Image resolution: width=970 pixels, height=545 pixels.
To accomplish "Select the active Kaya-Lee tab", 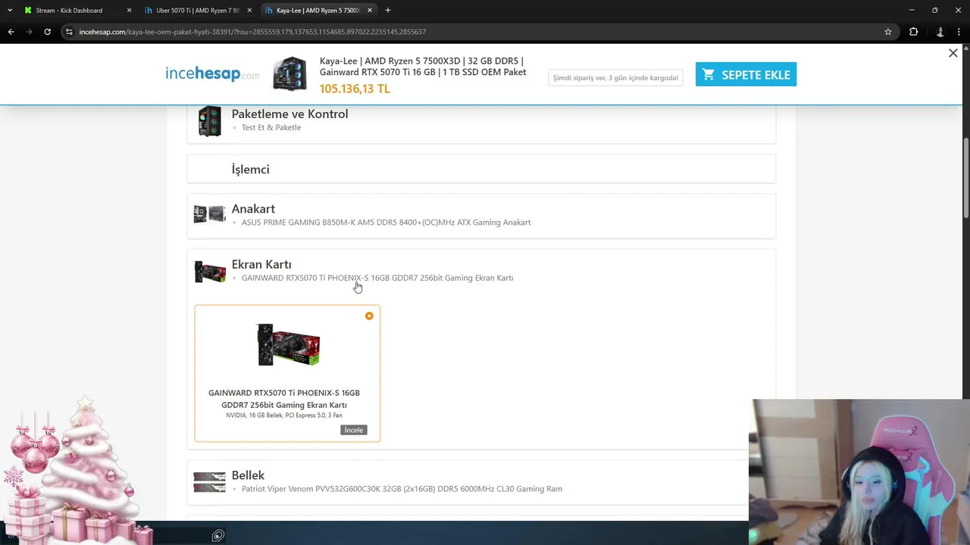I will (318, 11).
